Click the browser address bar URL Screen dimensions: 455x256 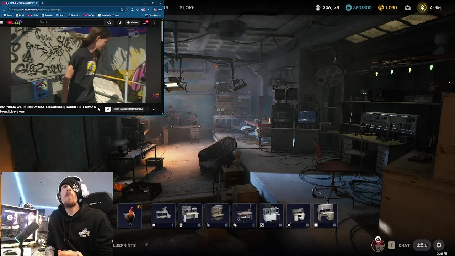(x=37, y=10)
